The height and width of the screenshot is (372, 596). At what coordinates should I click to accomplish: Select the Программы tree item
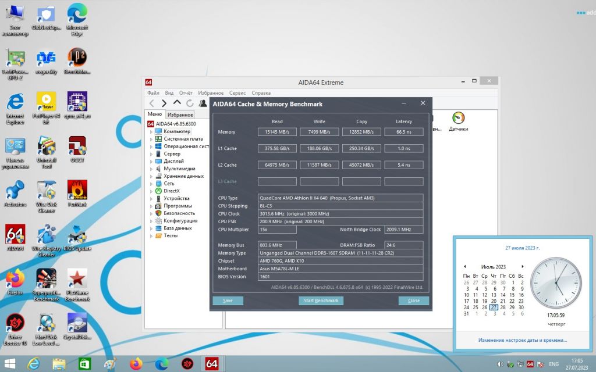(x=178, y=206)
